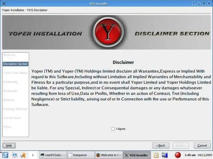This screenshot has width=213, height=159.
Task: Switch to Konqueror taskbar entry
Action: (81, 155)
